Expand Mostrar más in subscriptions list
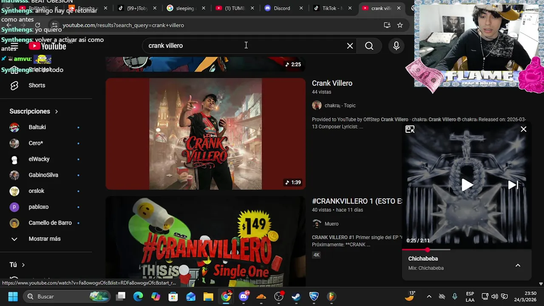Image resolution: width=544 pixels, height=306 pixels. point(46,239)
